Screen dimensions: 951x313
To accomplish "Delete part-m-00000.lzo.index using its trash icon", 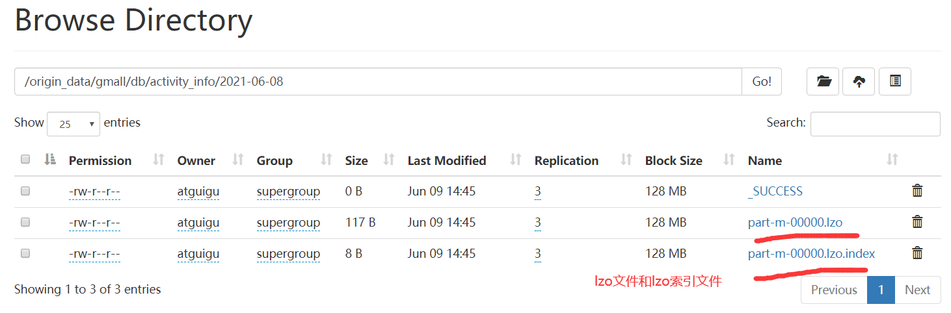I will click(x=917, y=253).
